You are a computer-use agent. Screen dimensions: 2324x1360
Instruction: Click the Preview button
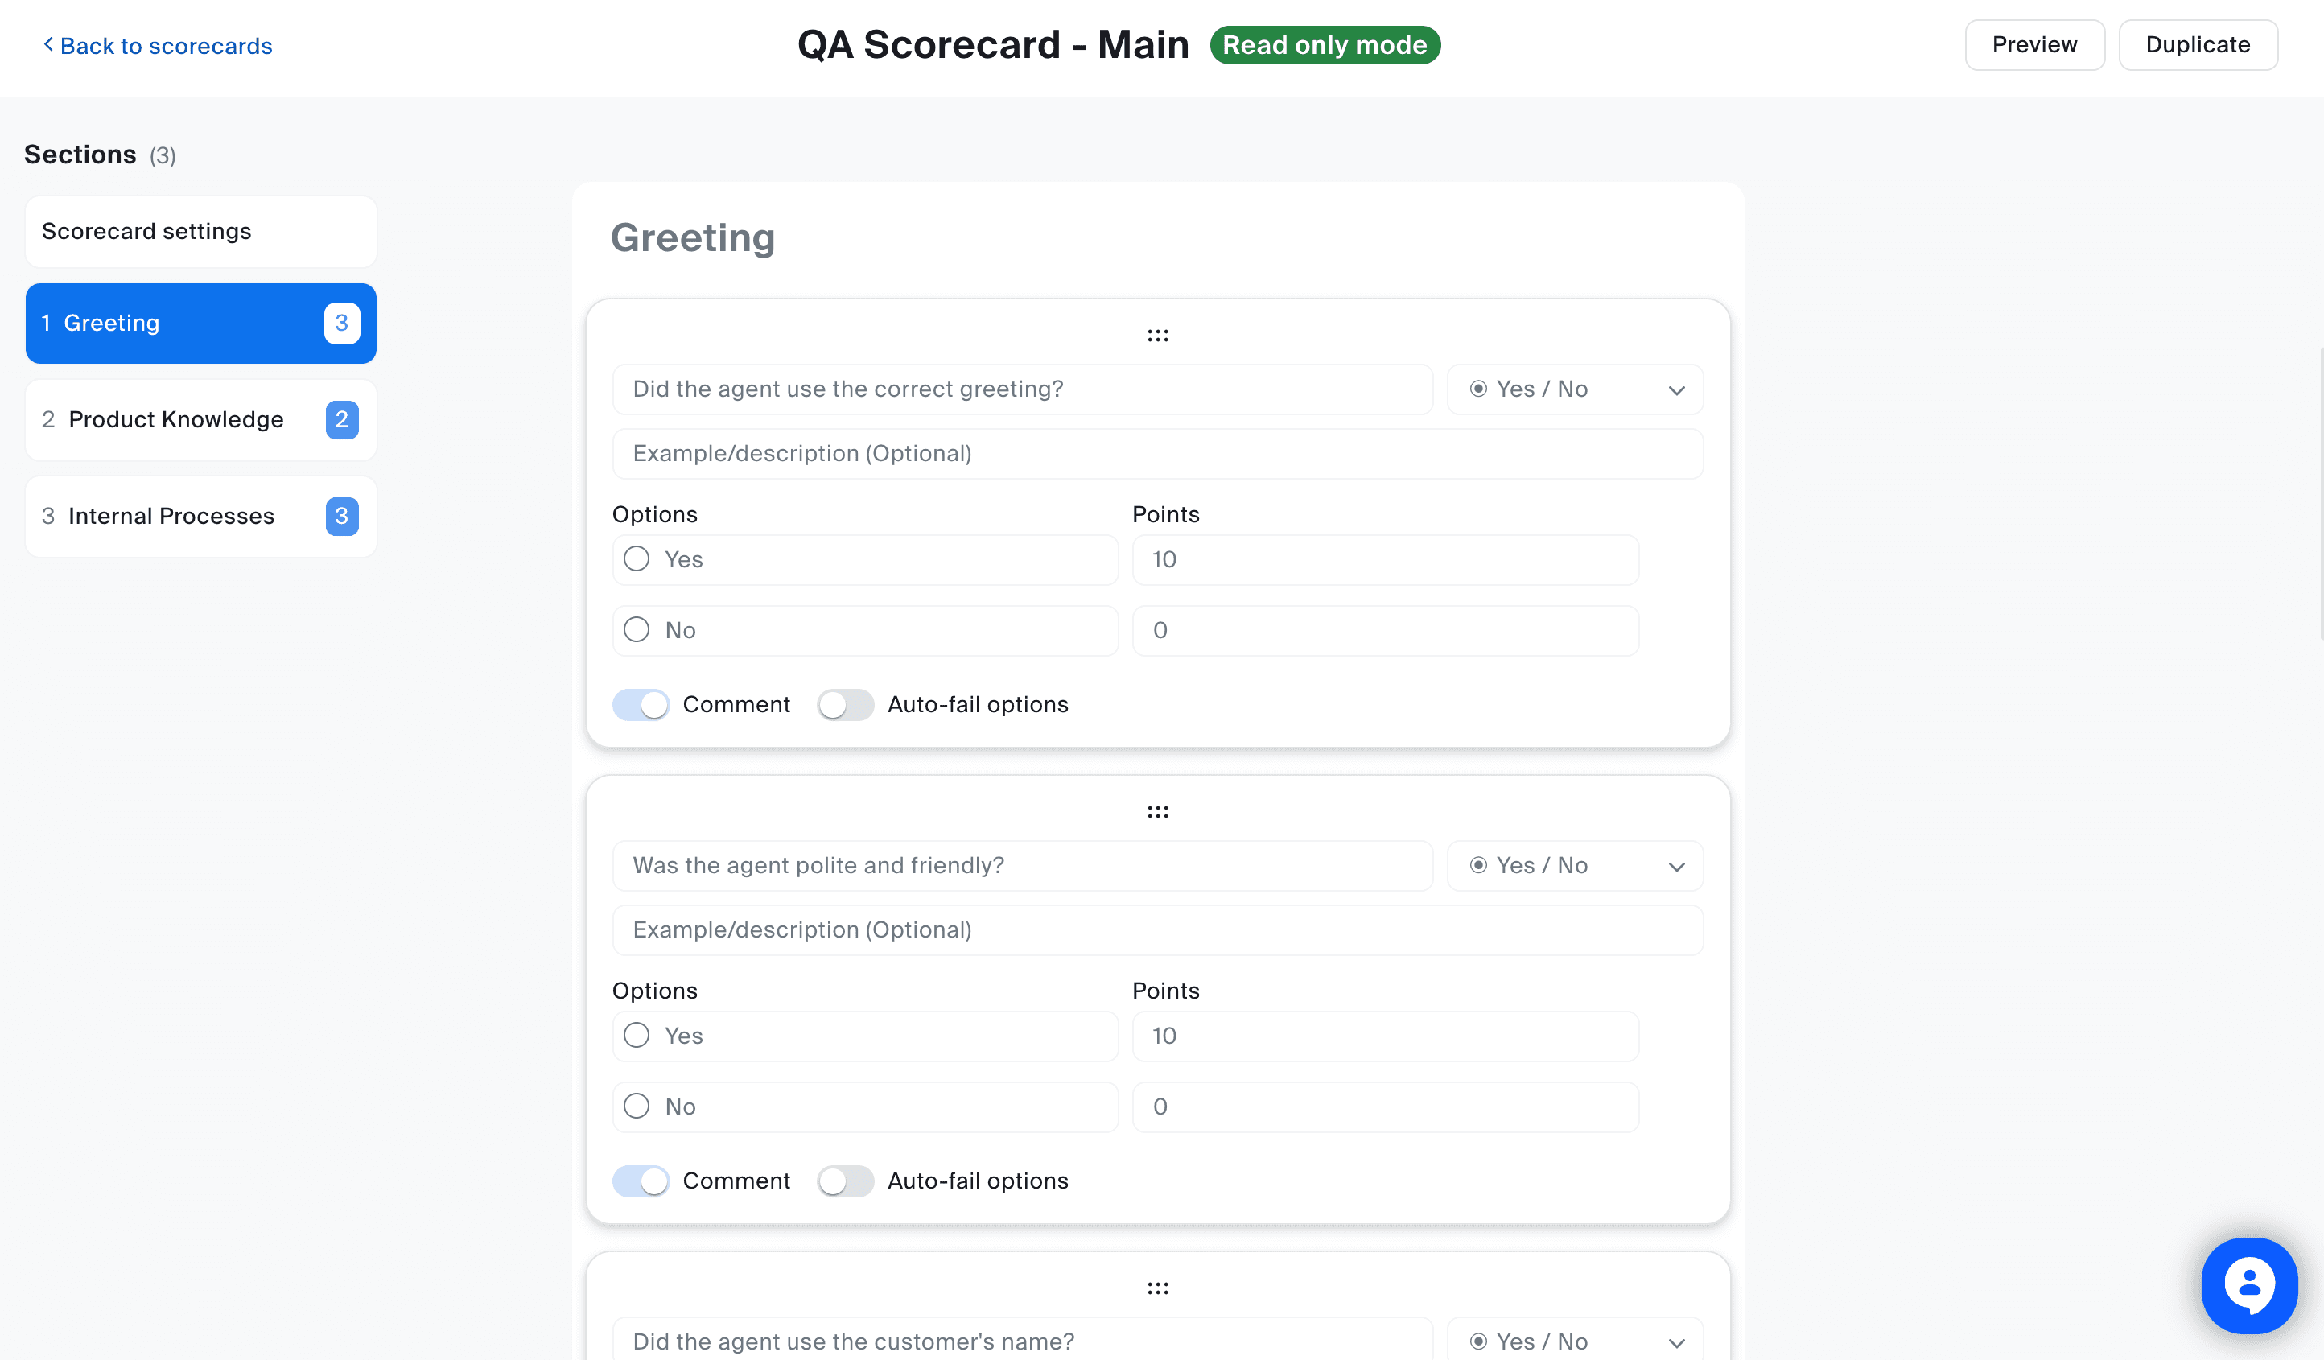click(2033, 44)
